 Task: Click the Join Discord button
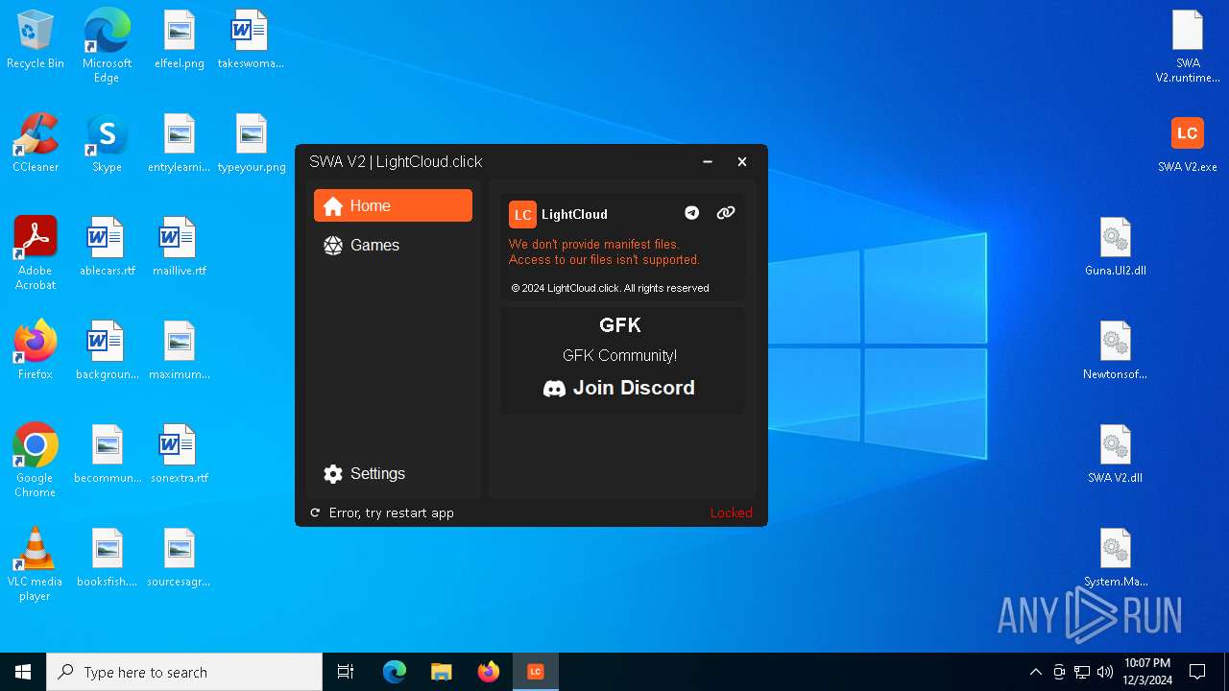click(x=619, y=388)
